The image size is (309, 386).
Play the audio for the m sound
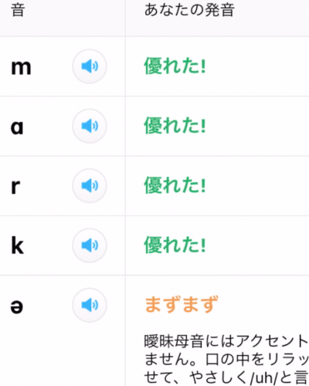(90, 66)
